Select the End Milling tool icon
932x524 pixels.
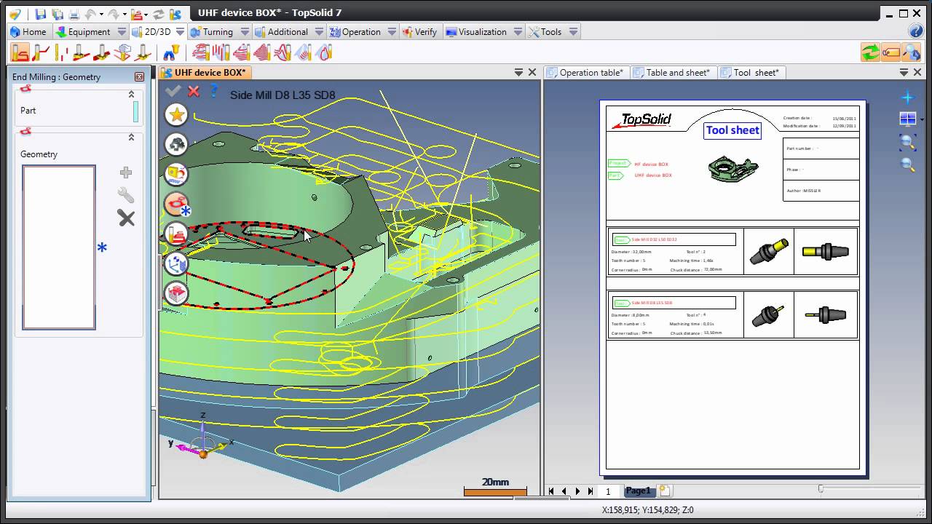click(x=20, y=52)
